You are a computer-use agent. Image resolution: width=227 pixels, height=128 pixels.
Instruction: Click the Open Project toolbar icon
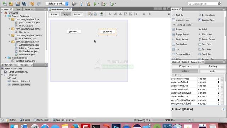(x=17, y=4)
